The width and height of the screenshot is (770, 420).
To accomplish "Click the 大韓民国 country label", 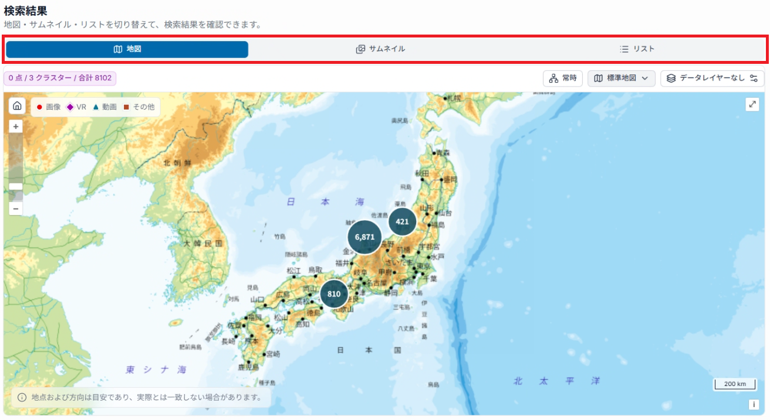I will 202,243.
